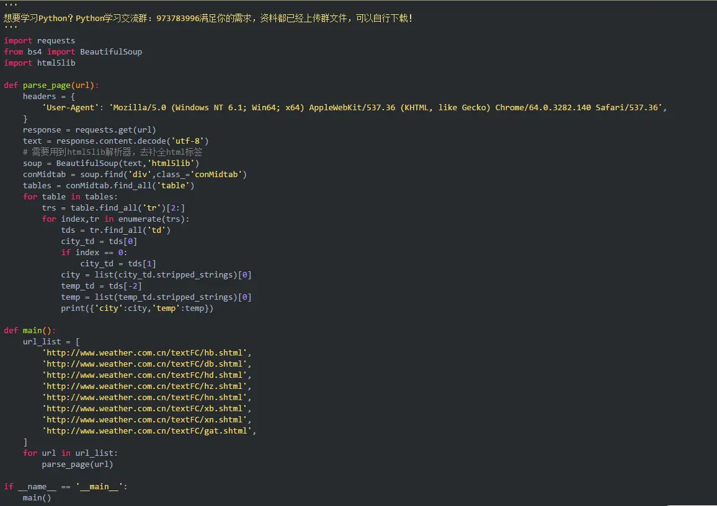Click the city = list(city_td.stripped_strings) line

pyautogui.click(x=156, y=274)
